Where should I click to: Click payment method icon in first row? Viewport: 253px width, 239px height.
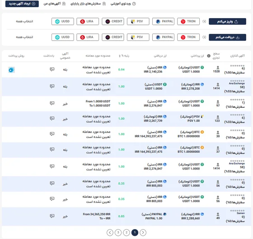[x=11, y=70]
